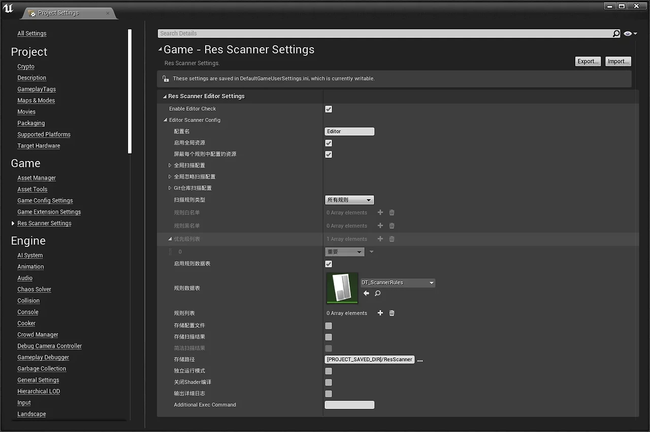The height and width of the screenshot is (432, 650).
Task: Open Garbage Collection settings
Action: [42, 369]
